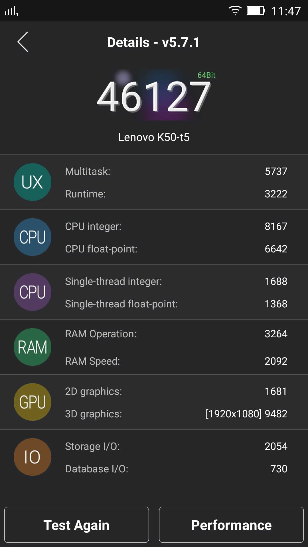
Task: Tap the battery status icon
Action: pyautogui.click(x=256, y=11)
